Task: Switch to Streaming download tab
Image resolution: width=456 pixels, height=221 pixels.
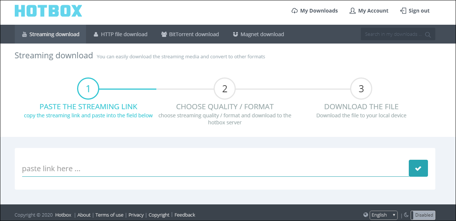Action: [x=51, y=34]
